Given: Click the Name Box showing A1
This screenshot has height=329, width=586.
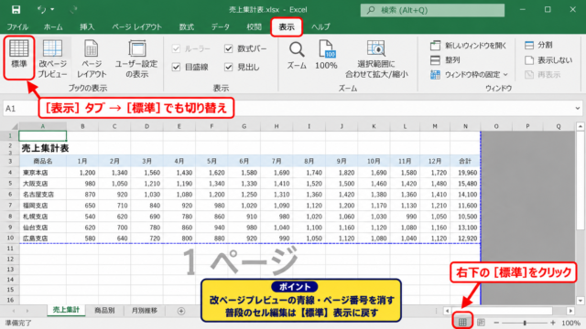Looking at the screenshot, I should pyautogui.click(x=20, y=109).
